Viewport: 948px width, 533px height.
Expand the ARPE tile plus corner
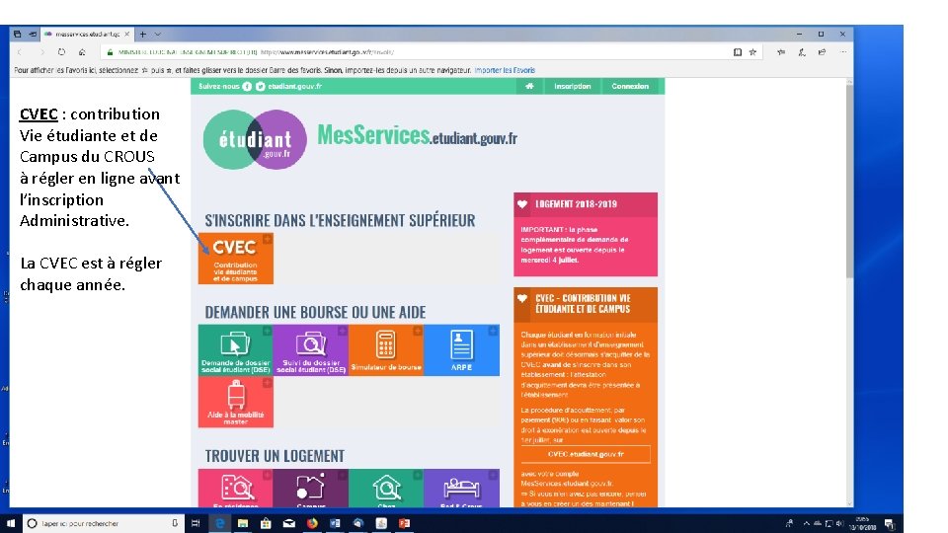493,331
